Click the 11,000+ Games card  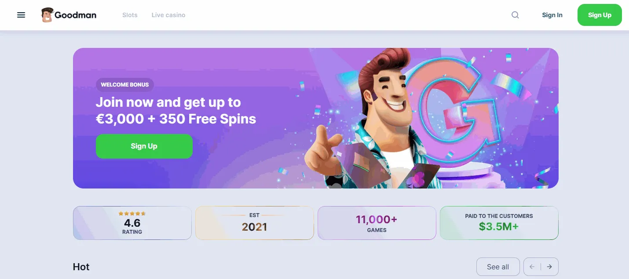pyautogui.click(x=377, y=223)
